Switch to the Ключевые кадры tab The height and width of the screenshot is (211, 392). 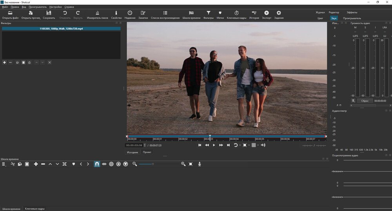click(x=34, y=209)
